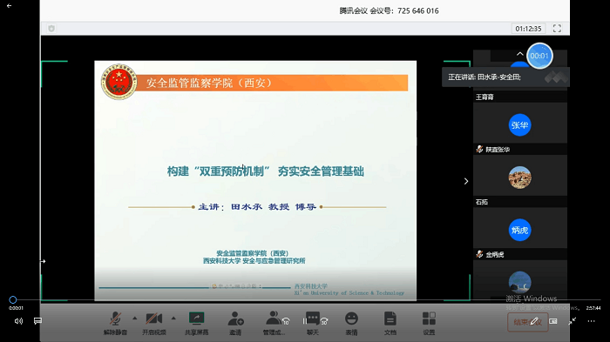Exit player fullscreen with the shrink arrows
The image size is (610, 342).
(x=572, y=321)
